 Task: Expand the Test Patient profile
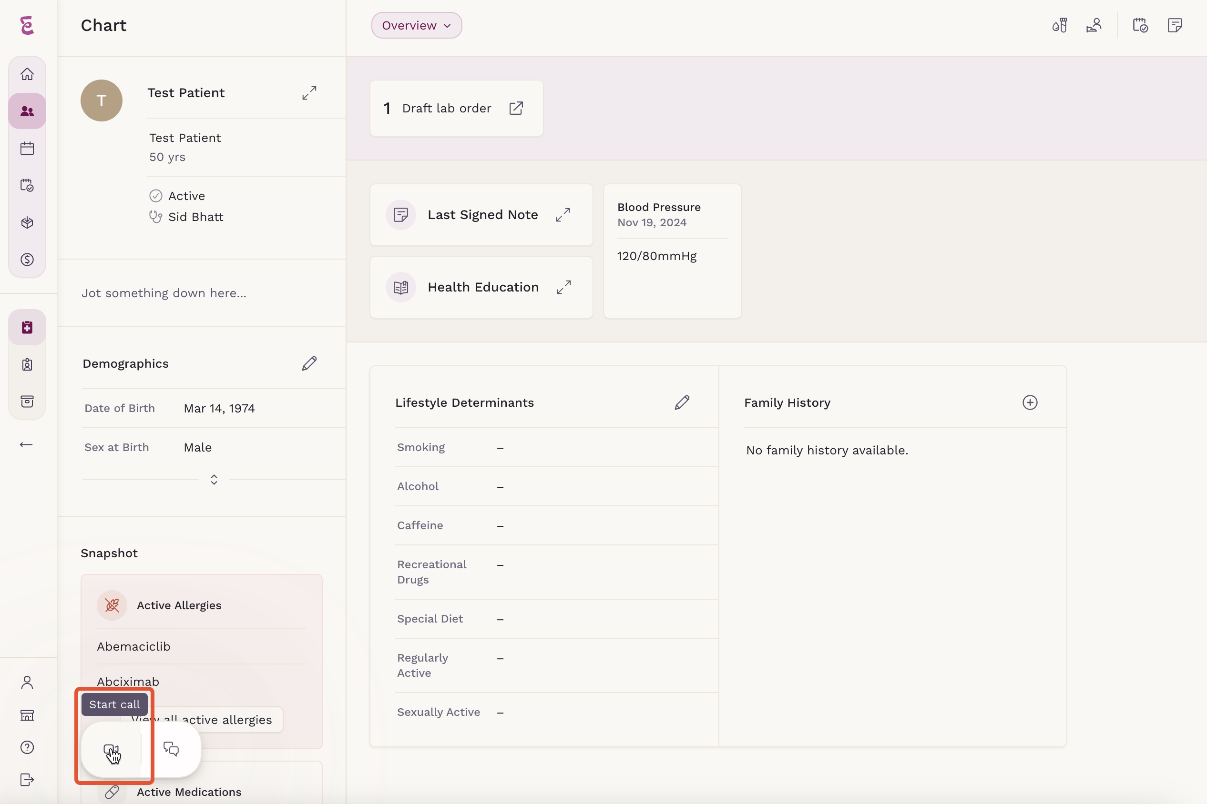(309, 93)
